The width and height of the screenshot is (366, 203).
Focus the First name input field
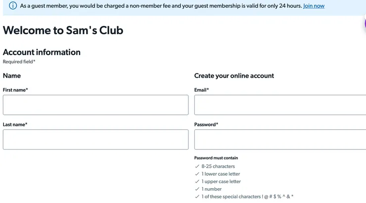[95, 105]
